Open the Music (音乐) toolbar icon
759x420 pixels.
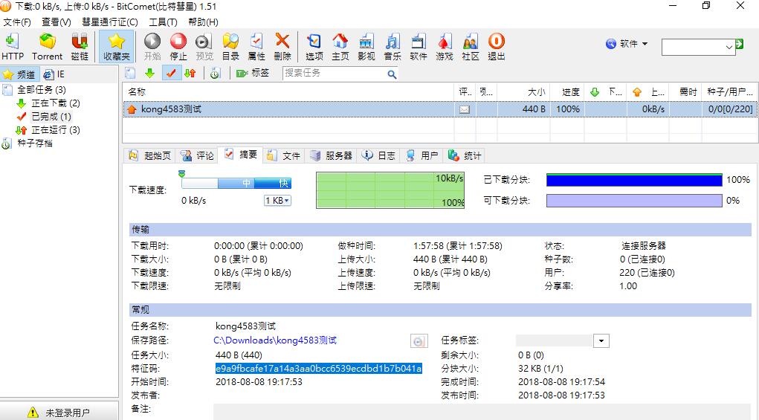tap(393, 47)
